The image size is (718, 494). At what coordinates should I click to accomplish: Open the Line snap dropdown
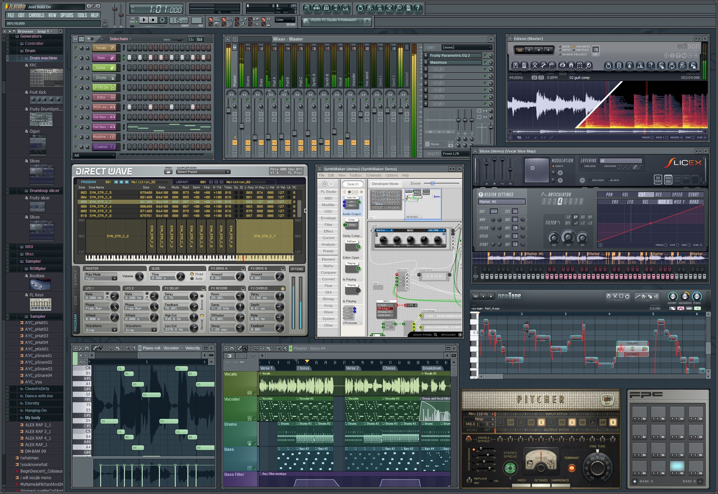tap(285, 20)
